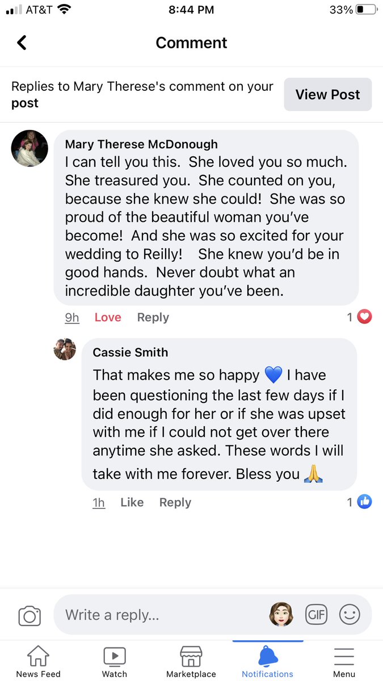Open the avatar sticker picker
The width and height of the screenshot is (383, 681).
[280, 615]
